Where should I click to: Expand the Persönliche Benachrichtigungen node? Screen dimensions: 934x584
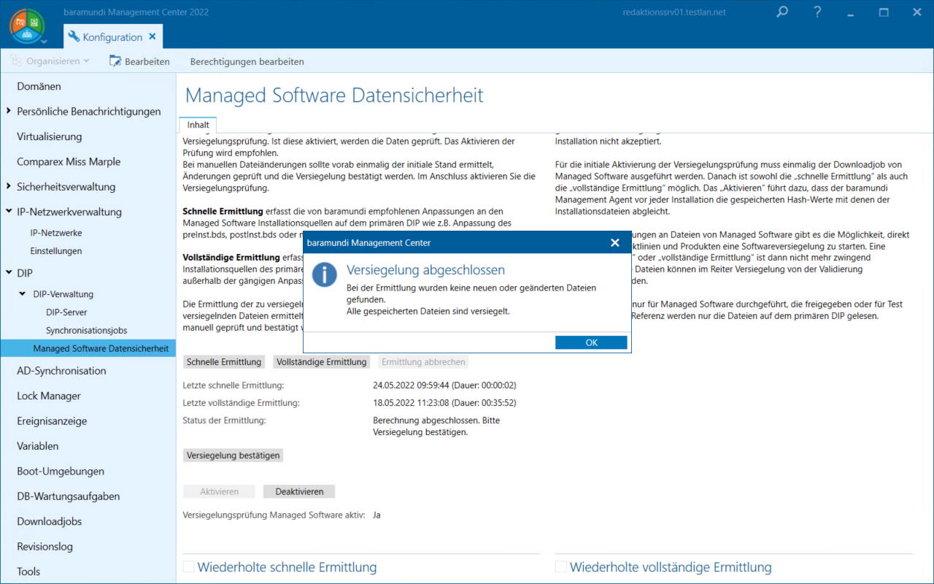[8, 111]
